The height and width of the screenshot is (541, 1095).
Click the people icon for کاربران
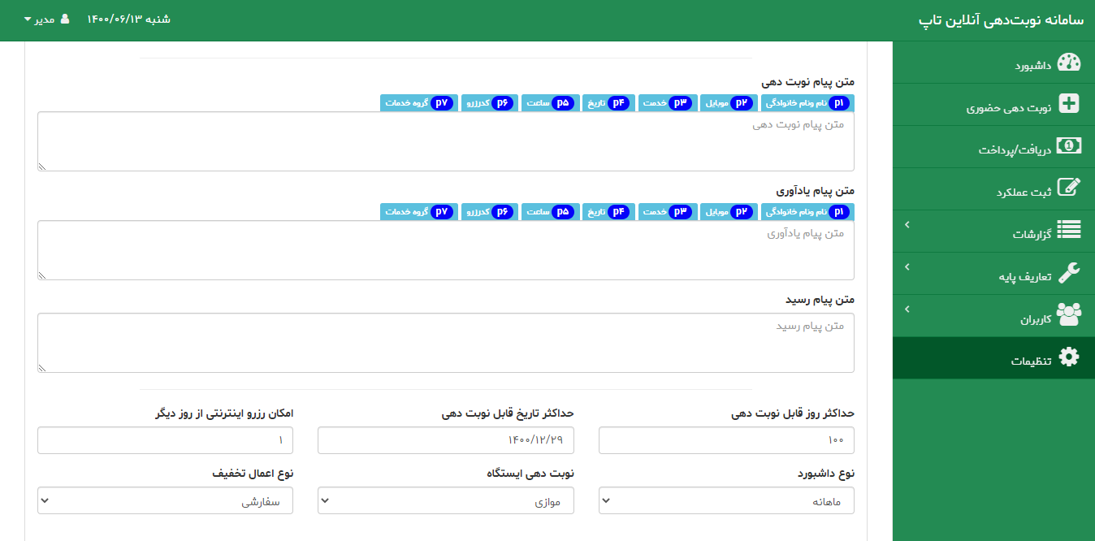pos(1069,315)
